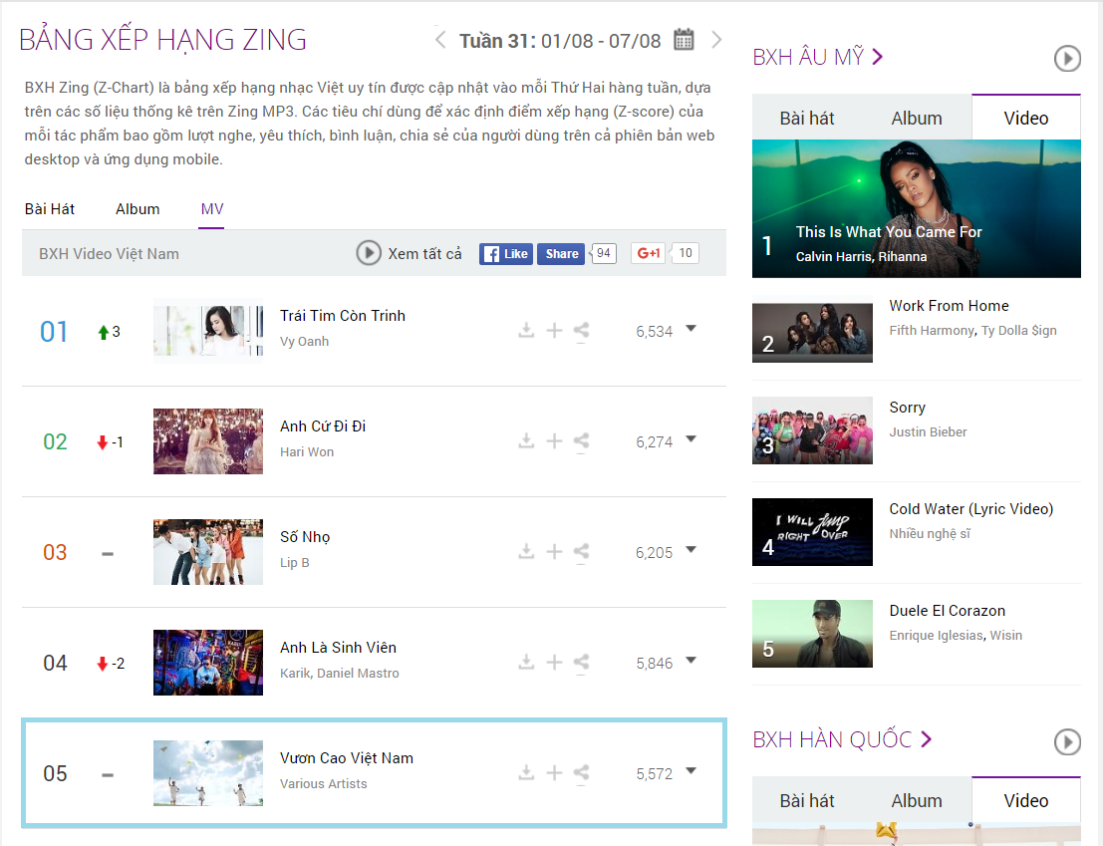The height and width of the screenshot is (846, 1103).
Task: Expand score dropdown for Anh Là Sinh Viên
Action: (x=690, y=661)
